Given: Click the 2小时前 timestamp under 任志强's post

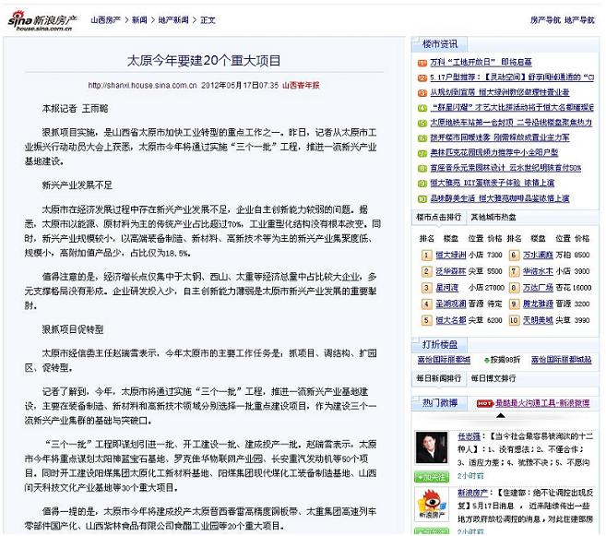Looking at the screenshot, I should [x=470, y=476].
